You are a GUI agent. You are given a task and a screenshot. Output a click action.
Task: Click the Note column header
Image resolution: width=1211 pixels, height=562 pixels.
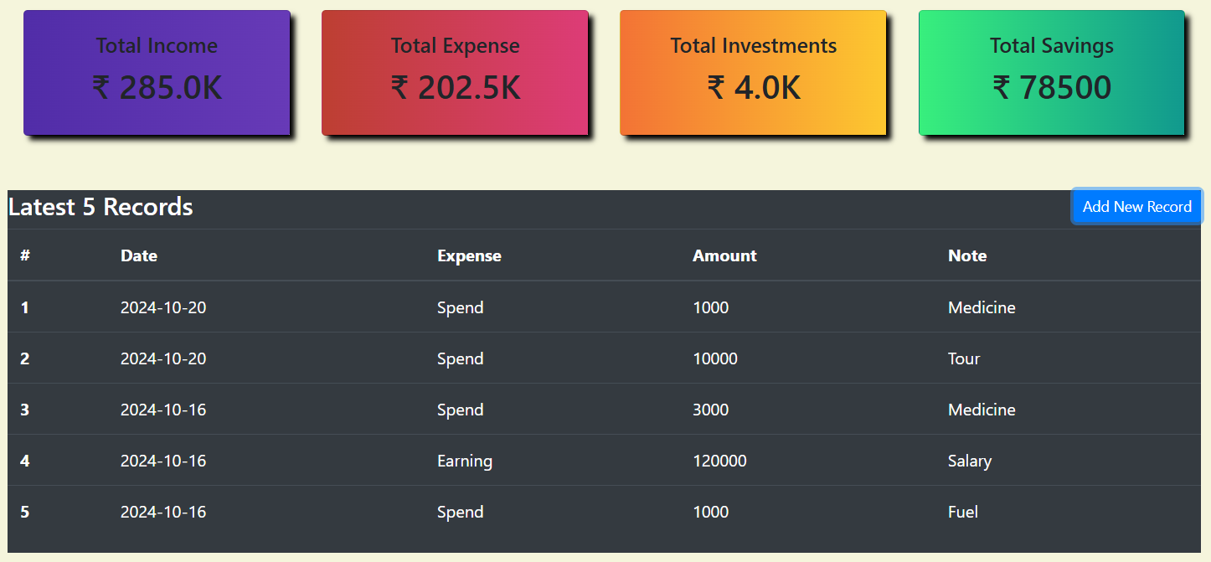pos(967,255)
